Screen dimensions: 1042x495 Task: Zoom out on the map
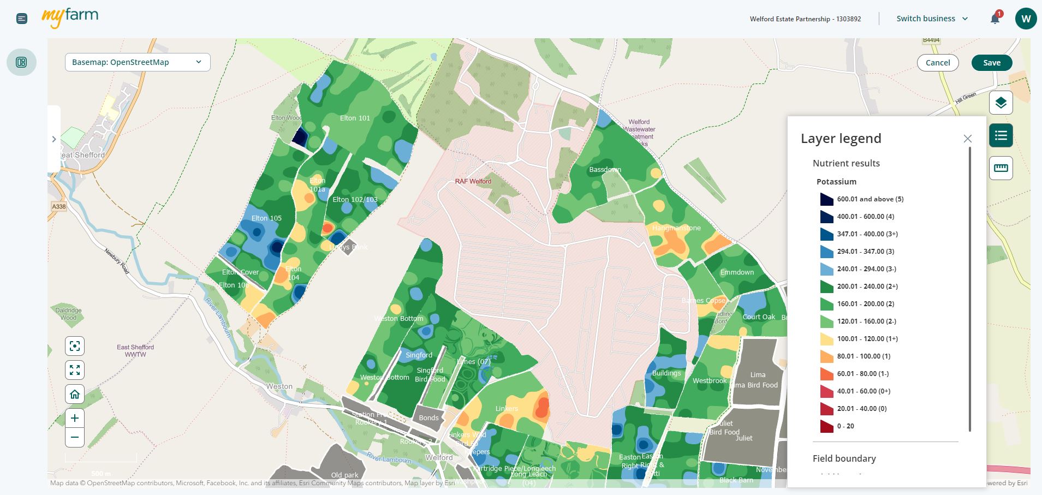pyautogui.click(x=75, y=437)
